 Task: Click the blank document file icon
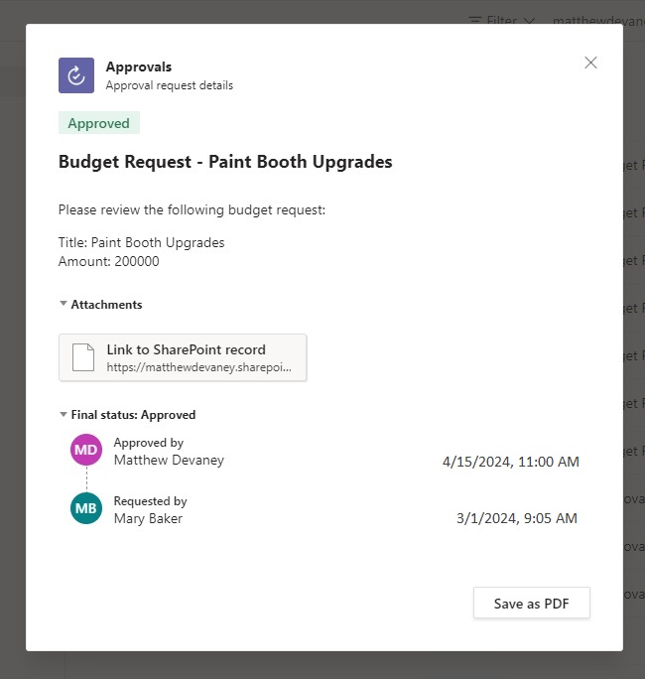point(83,357)
